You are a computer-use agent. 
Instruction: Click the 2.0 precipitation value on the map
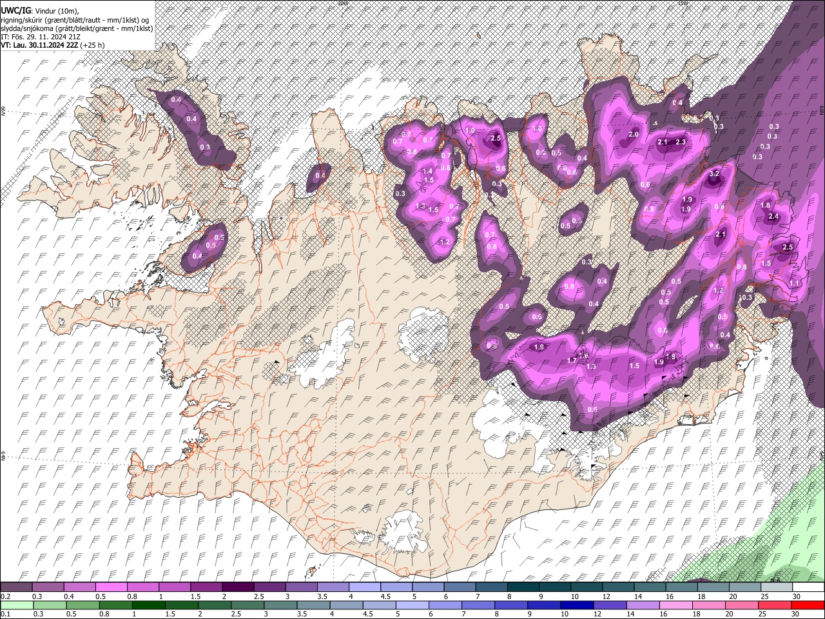(x=634, y=135)
